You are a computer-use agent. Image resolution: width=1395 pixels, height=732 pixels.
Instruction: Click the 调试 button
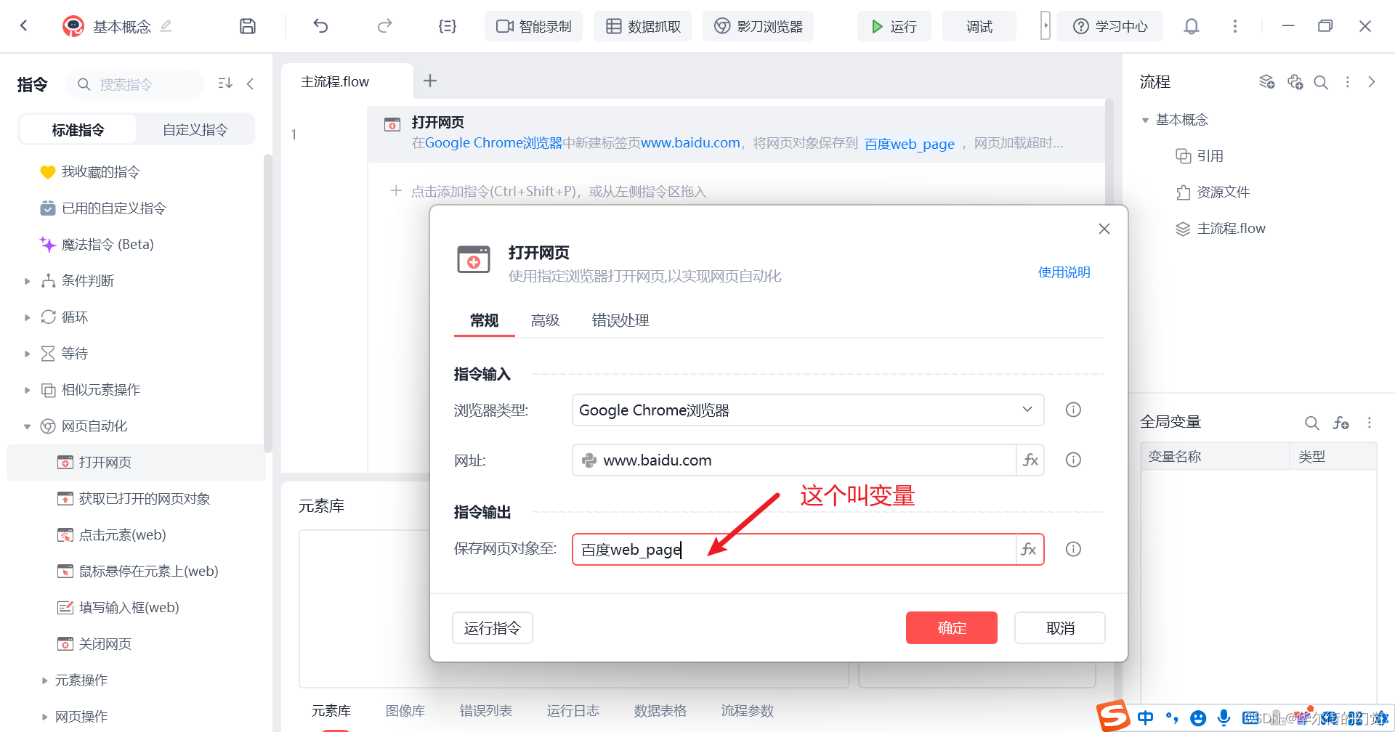pos(979,26)
